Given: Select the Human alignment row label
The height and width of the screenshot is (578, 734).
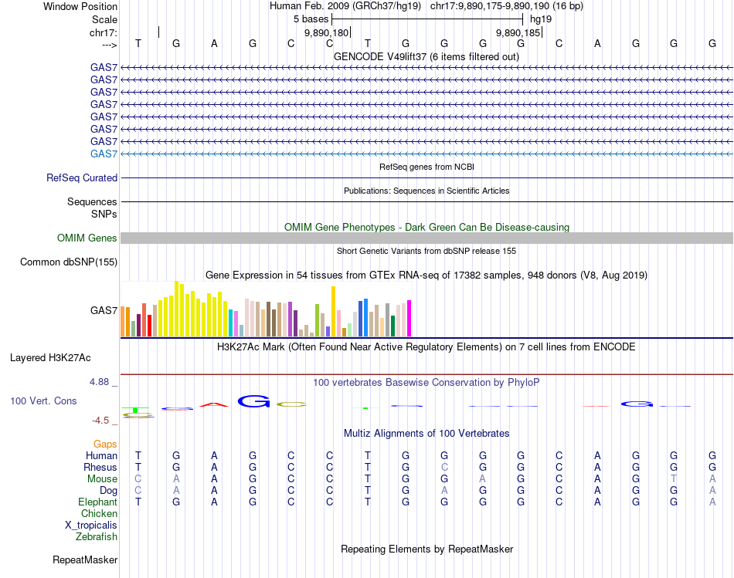Looking at the screenshot, I should [101, 455].
